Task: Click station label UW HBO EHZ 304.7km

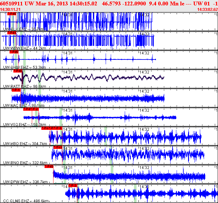Action: pyautogui.click(x=25, y=143)
